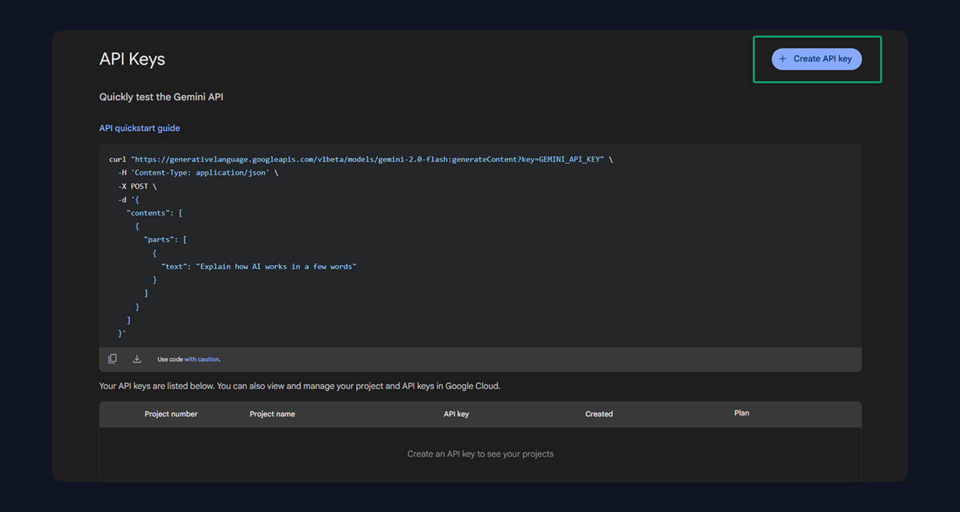The height and width of the screenshot is (512, 960).
Task: Click the googleapis URL in the curl command
Action: pyautogui.click(x=368, y=159)
